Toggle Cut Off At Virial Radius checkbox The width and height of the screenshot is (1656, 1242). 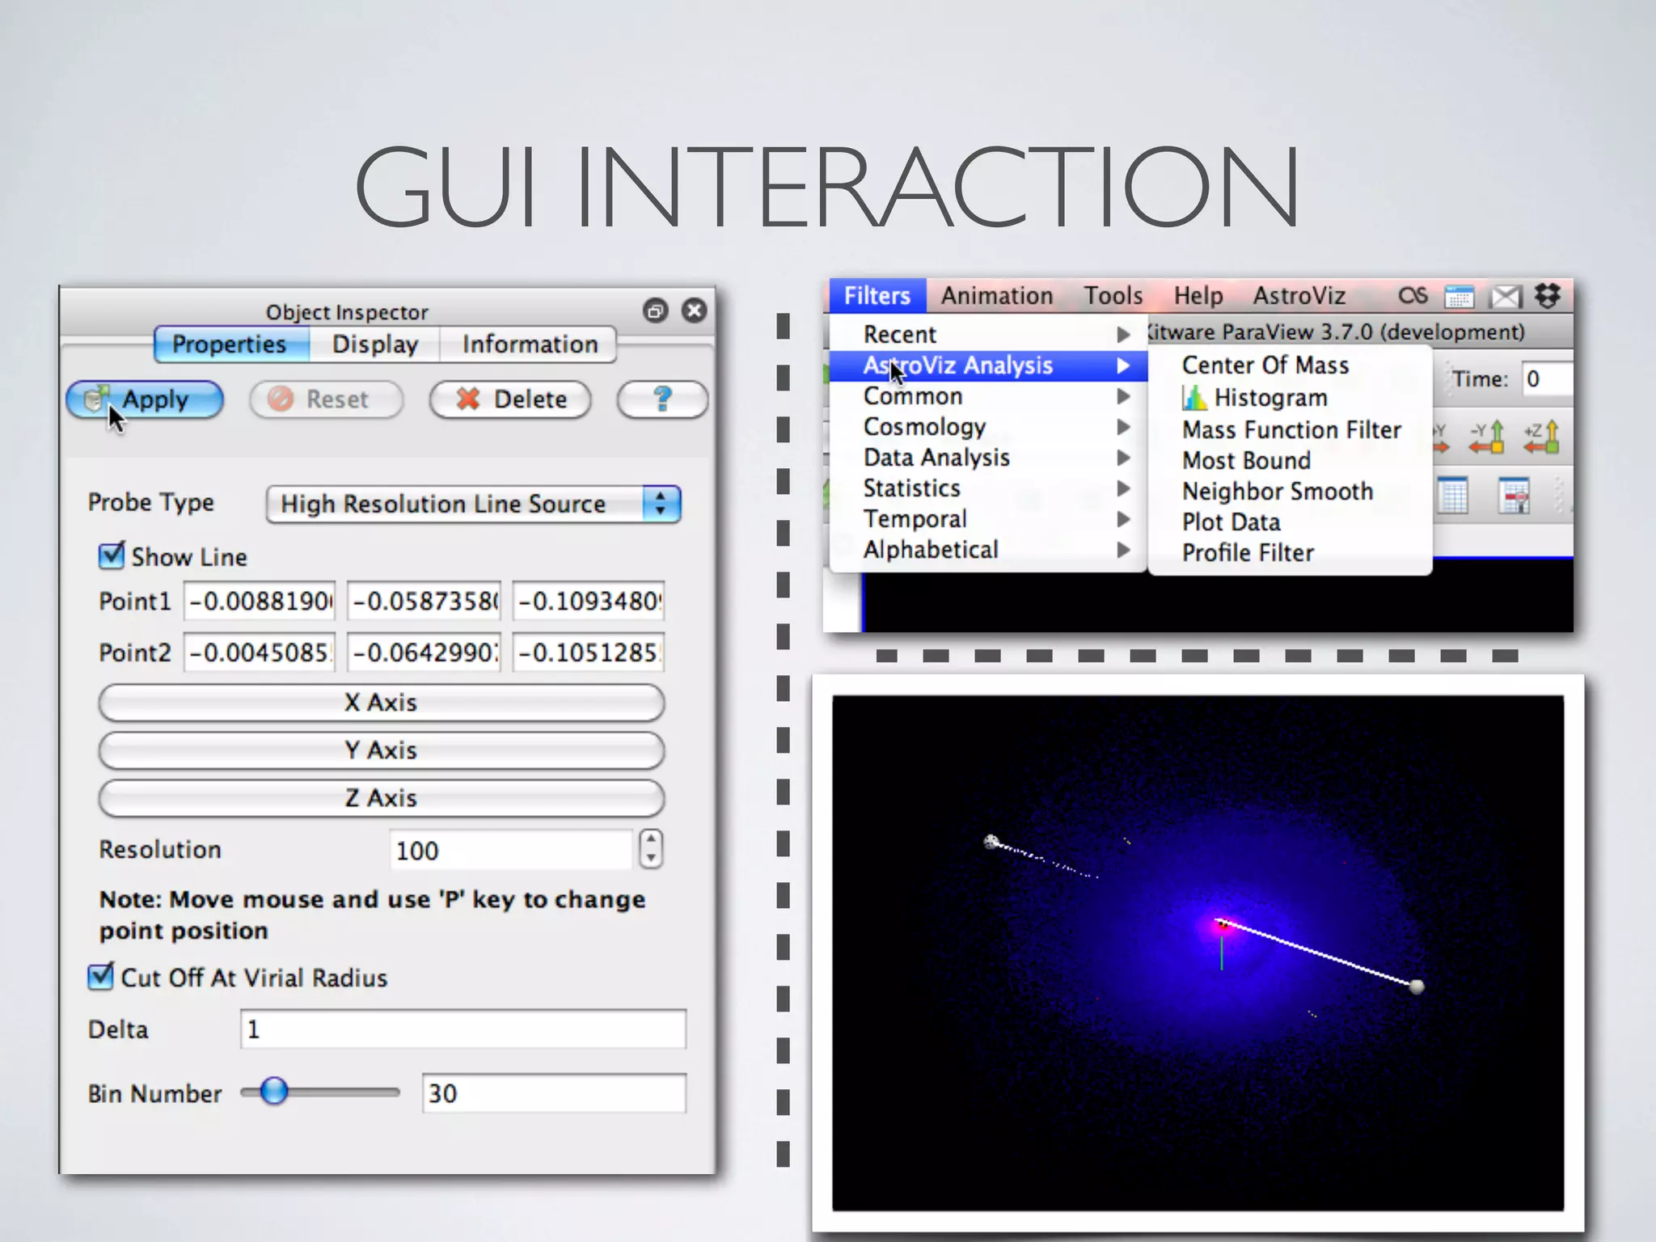pos(100,977)
